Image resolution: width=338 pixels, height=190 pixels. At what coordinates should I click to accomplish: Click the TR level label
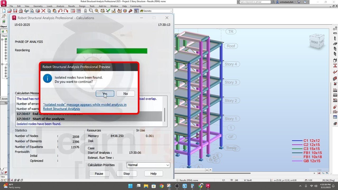click(231, 32)
